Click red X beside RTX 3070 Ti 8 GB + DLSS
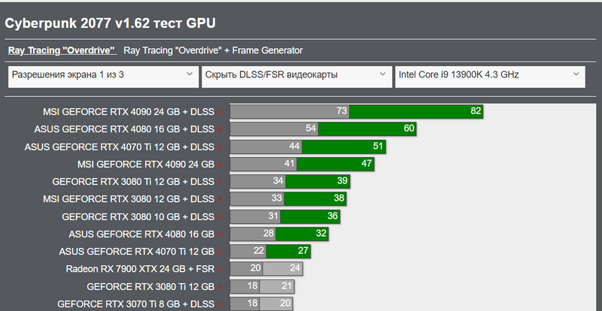 tap(220, 304)
